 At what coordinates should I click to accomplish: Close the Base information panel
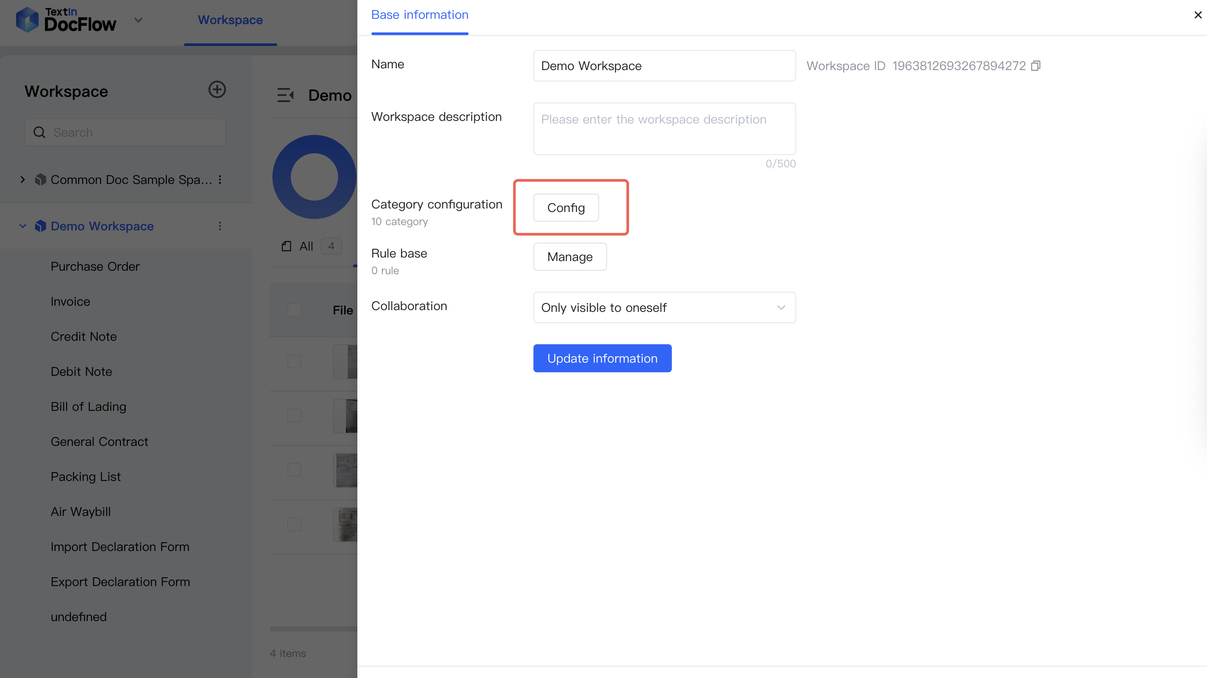[x=1198, y=15]
